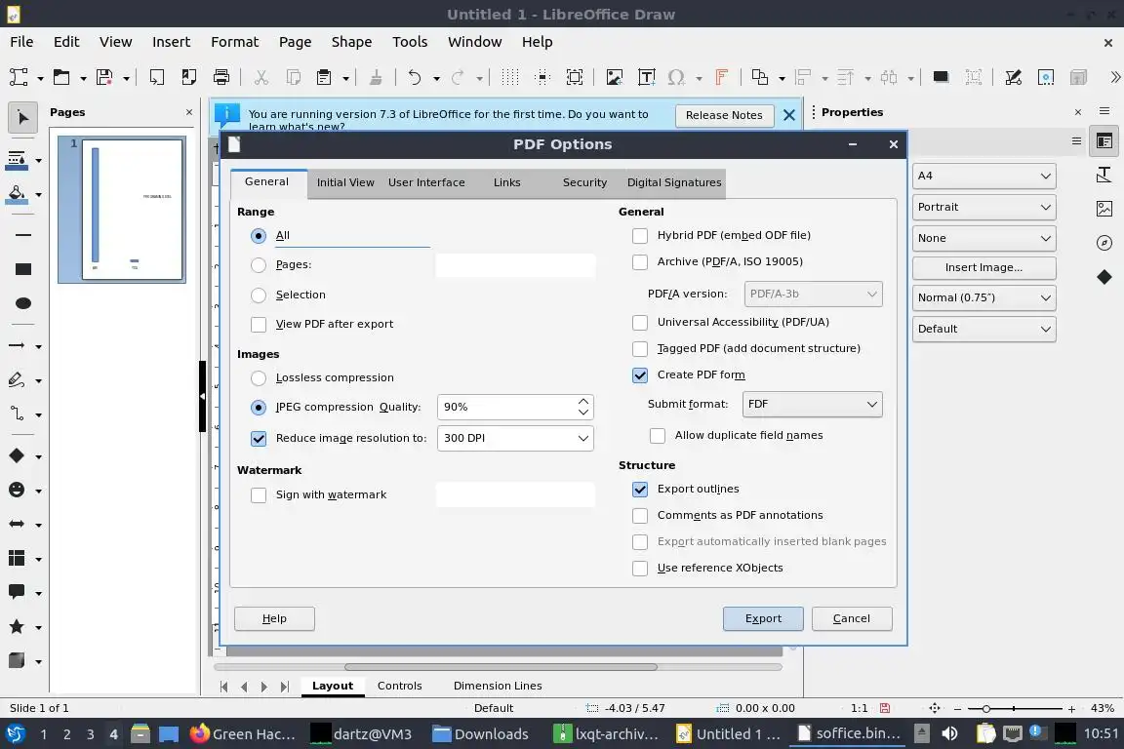
Task: Open the None background dropdown
Action: click(984, 238)
